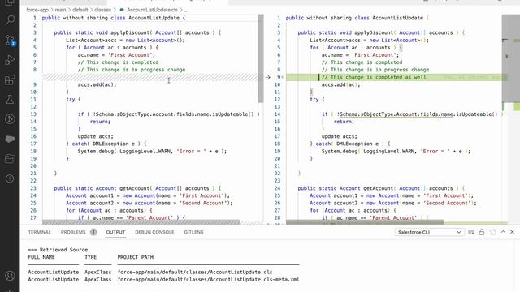Image resolution: width=520 pixels, height=292 pixels.
Task: Click 'return;' in the right pane
Action: point(344,122)
